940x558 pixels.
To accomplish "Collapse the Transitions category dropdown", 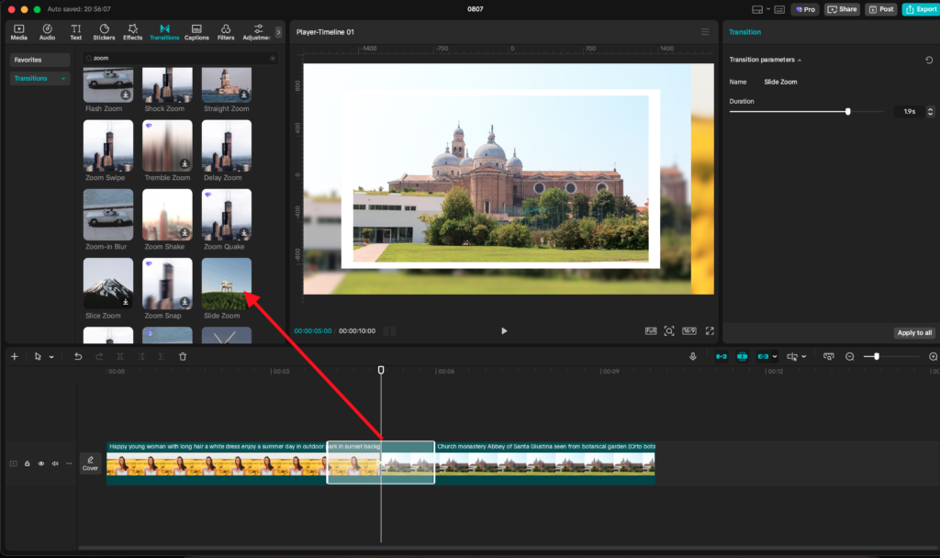I will pos(63,79).
